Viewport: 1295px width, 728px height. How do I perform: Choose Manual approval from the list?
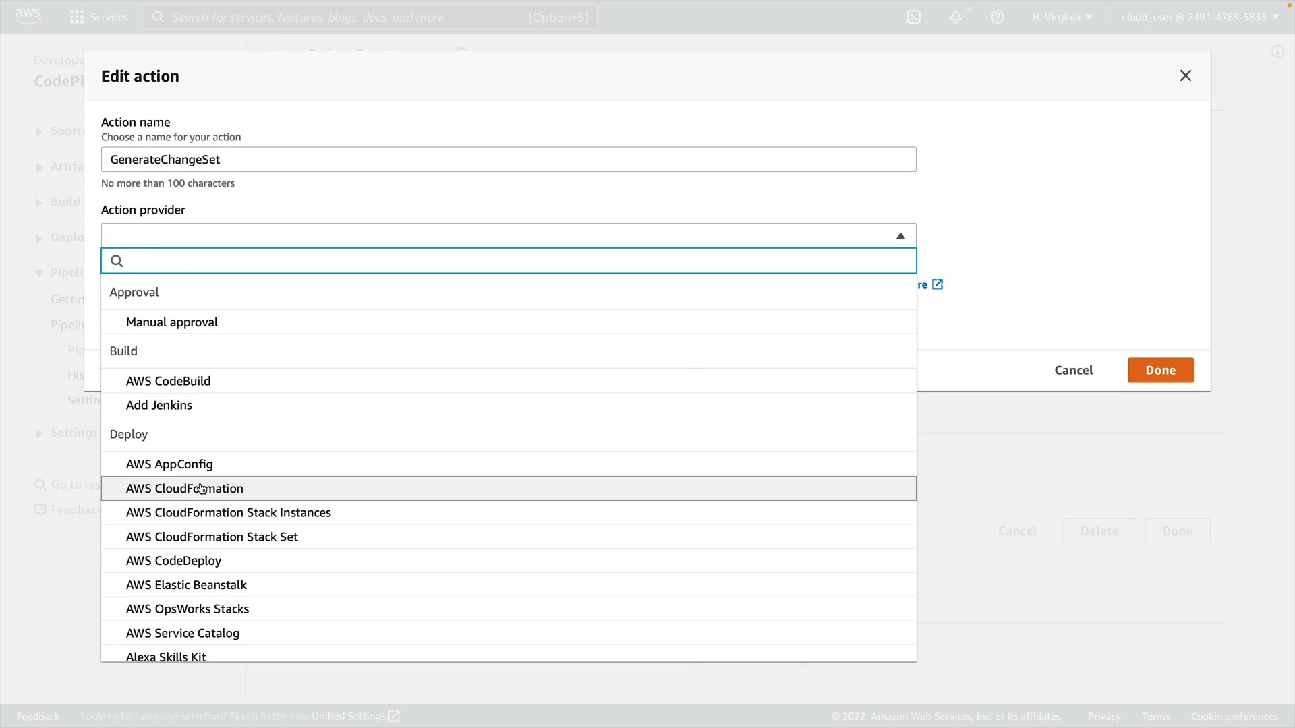coord(172,322)
